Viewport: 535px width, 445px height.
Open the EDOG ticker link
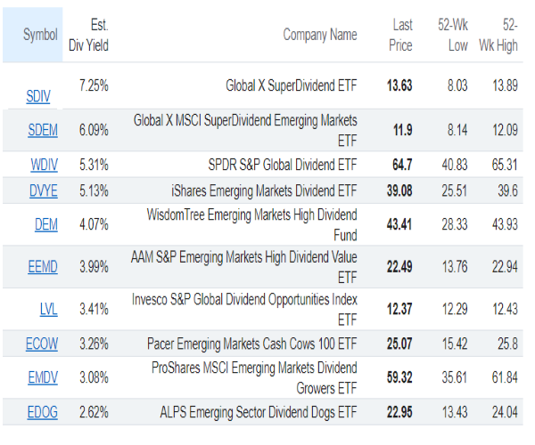[x=42, y=412]
